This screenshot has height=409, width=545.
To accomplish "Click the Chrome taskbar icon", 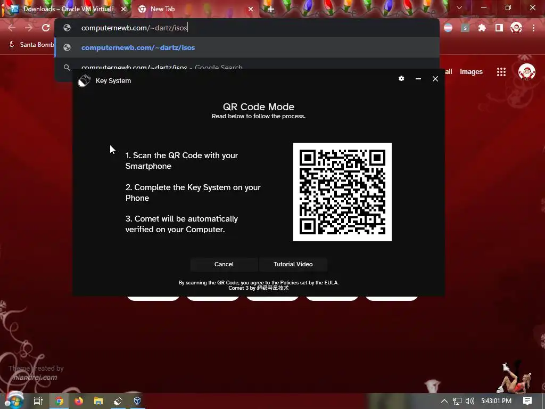I will (59, 401).
